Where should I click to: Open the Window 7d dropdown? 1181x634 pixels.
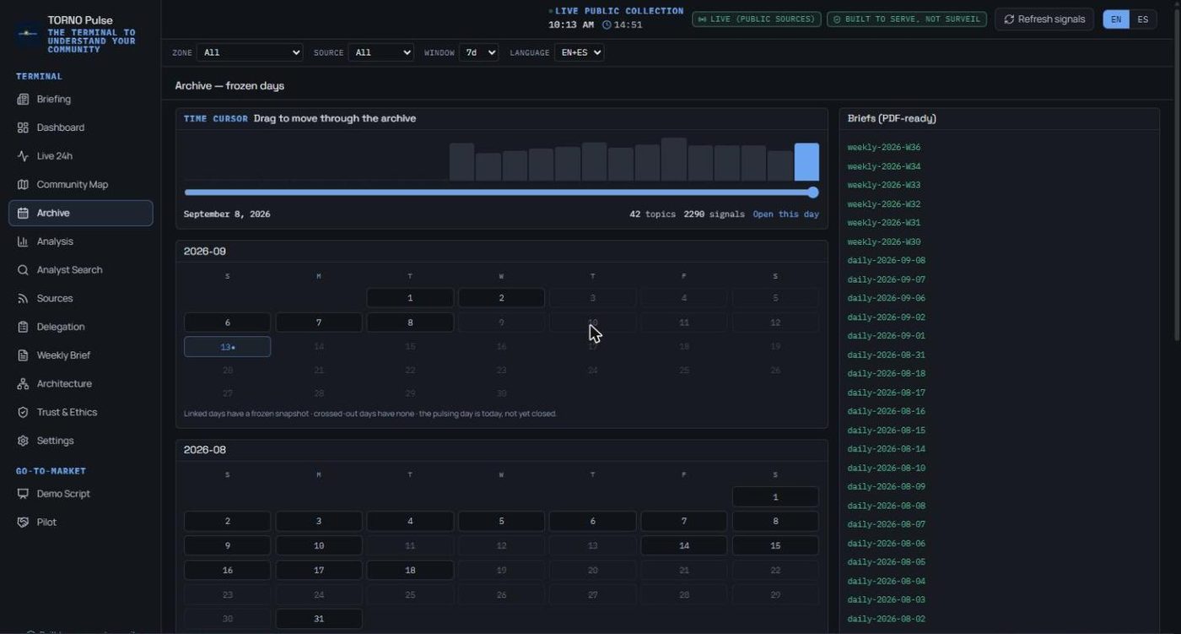pyautogui.click(x=479, y=52)
